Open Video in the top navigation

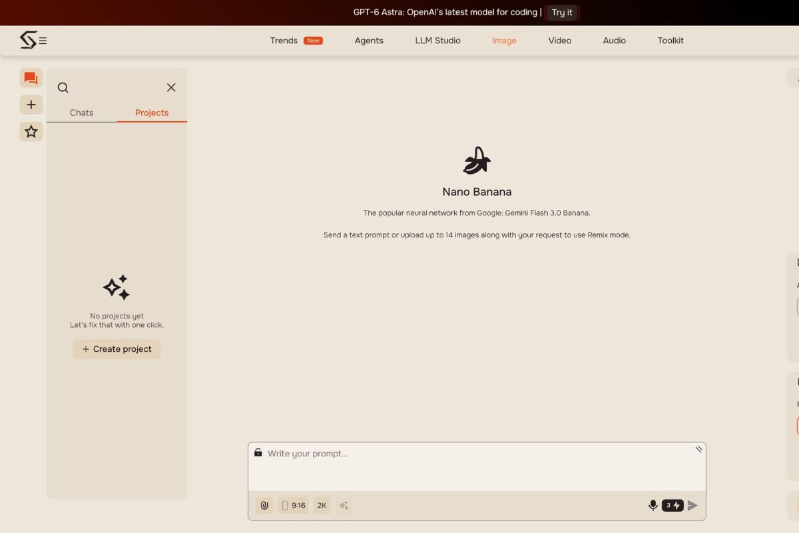point(559,41)
